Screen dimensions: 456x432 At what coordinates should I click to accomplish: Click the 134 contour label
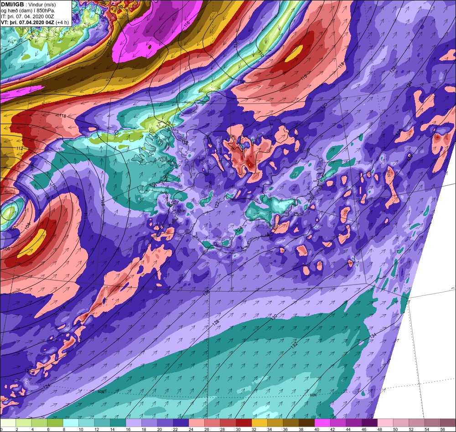(373, 336)
